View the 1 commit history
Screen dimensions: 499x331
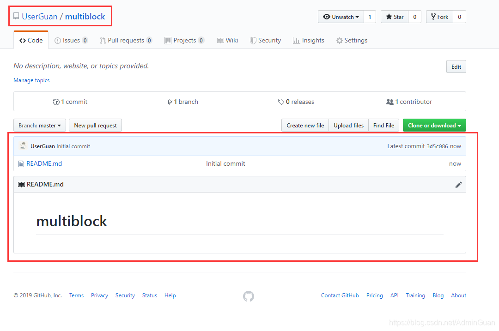70,102
